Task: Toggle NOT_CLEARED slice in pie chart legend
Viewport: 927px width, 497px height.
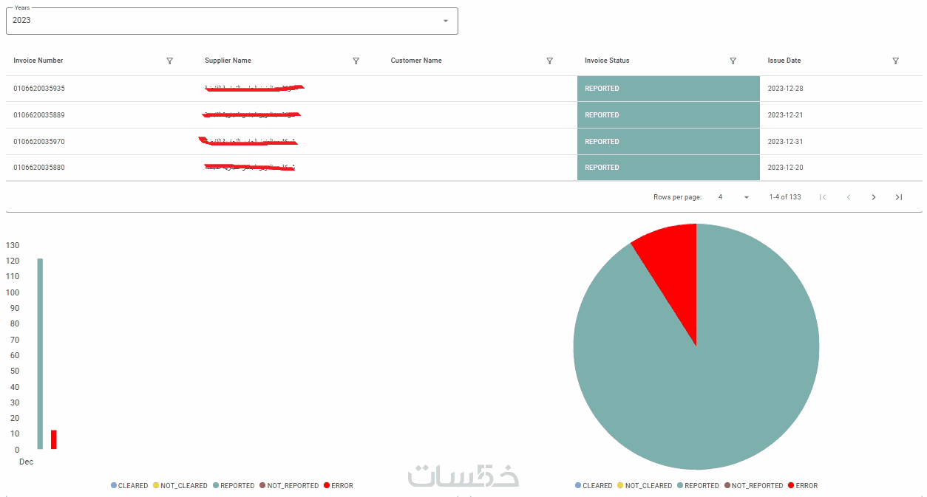Action: 645,486
